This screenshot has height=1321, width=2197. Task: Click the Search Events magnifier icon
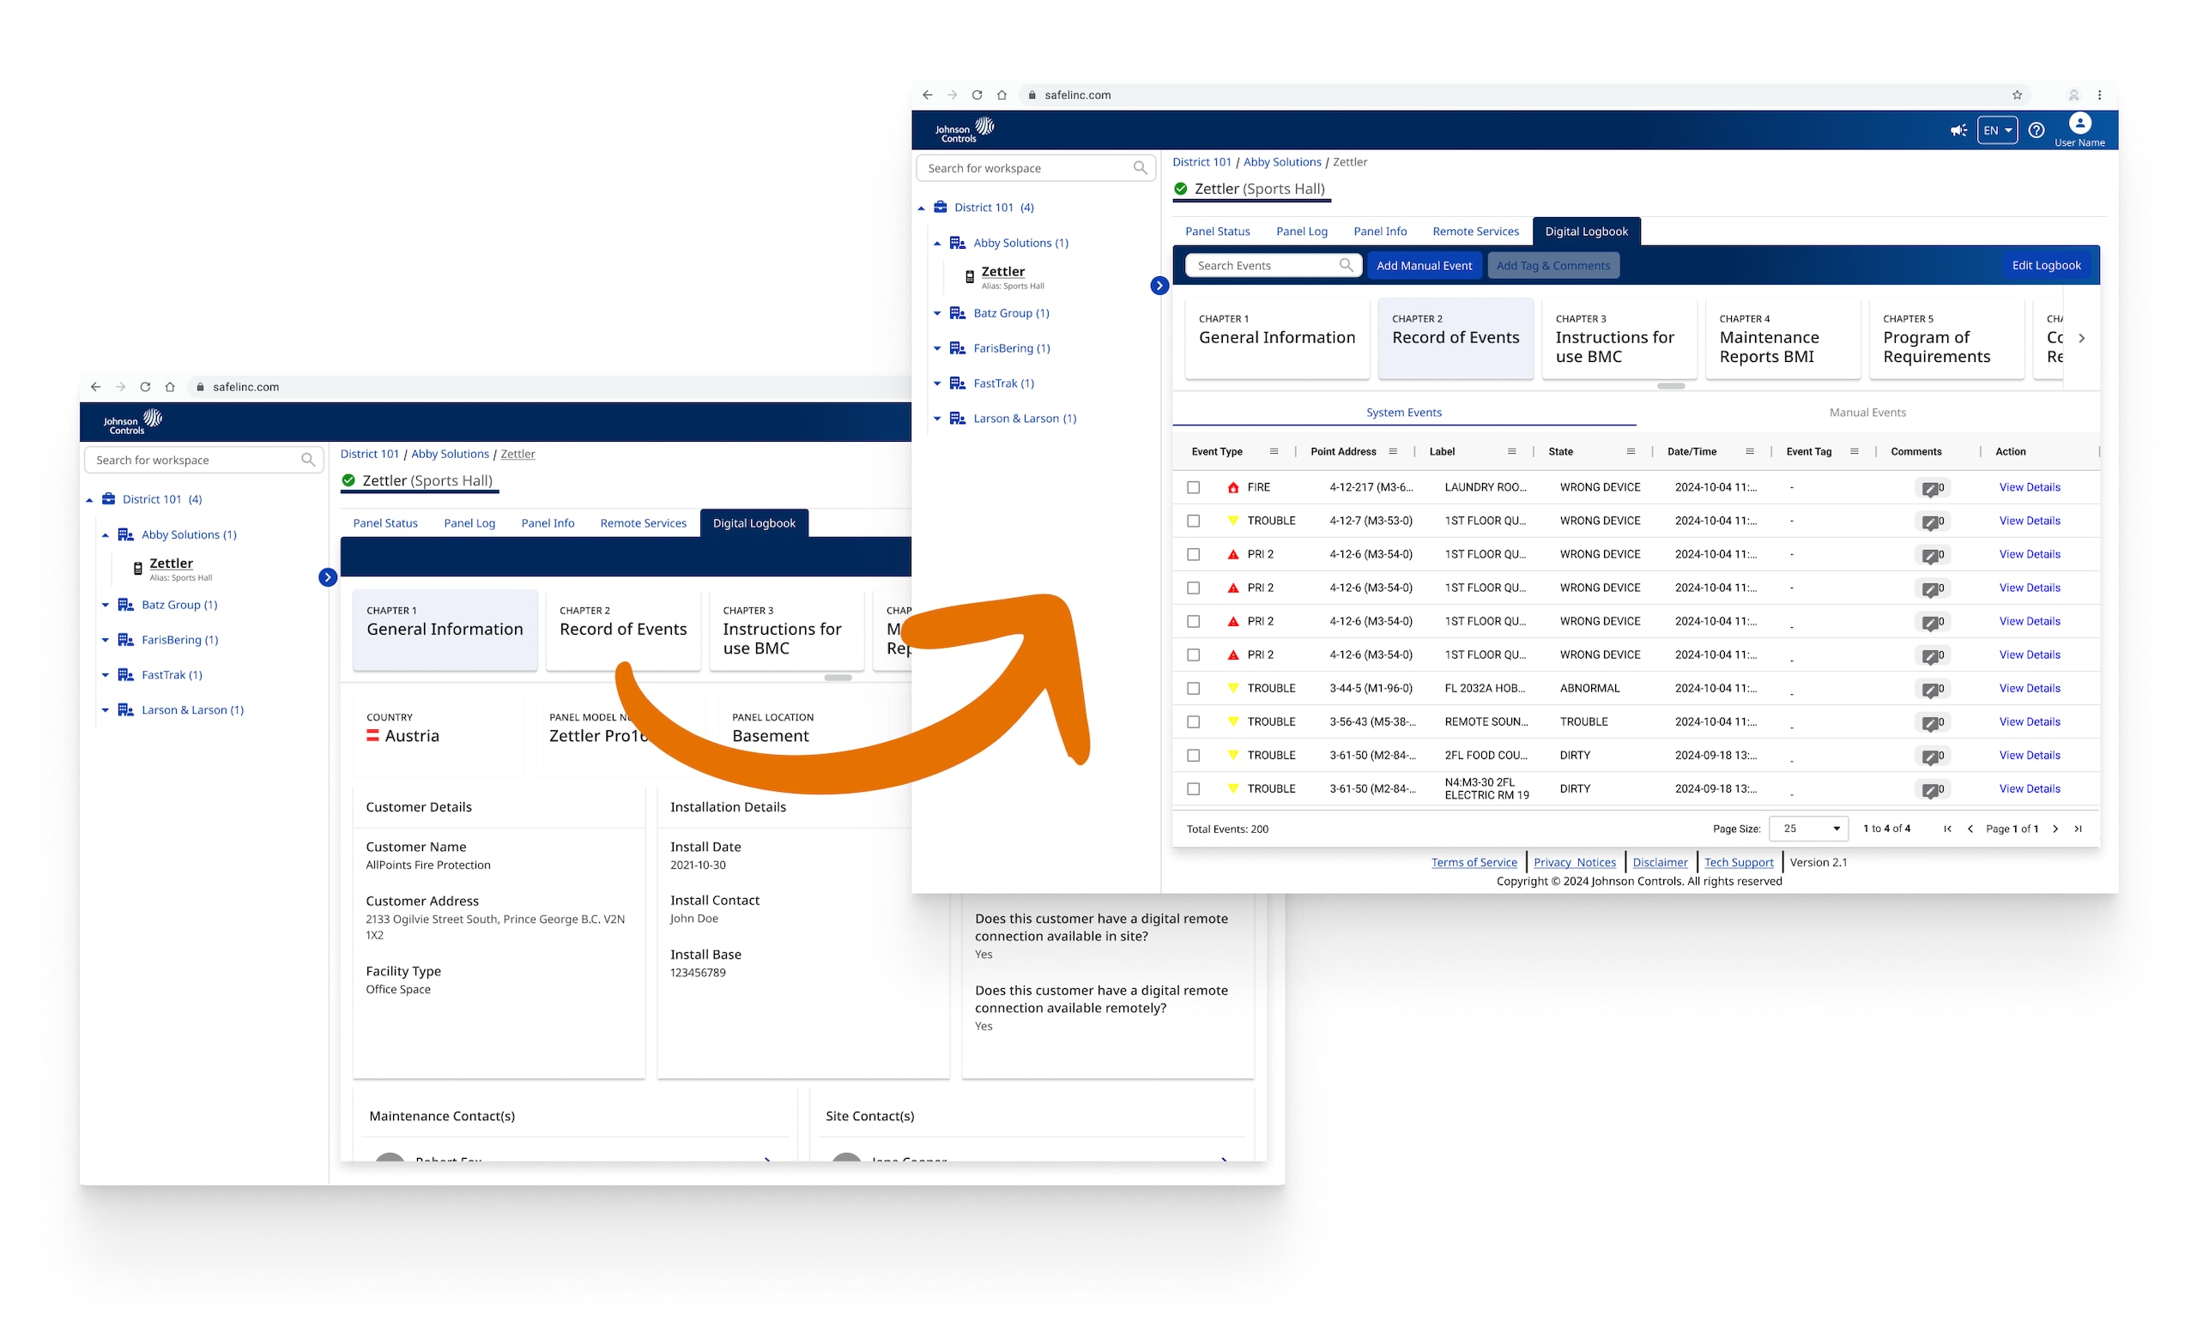click(1346, 264)
